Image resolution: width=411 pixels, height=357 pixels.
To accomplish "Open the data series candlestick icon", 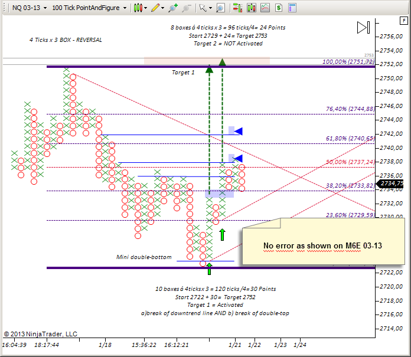I will 252,8.
